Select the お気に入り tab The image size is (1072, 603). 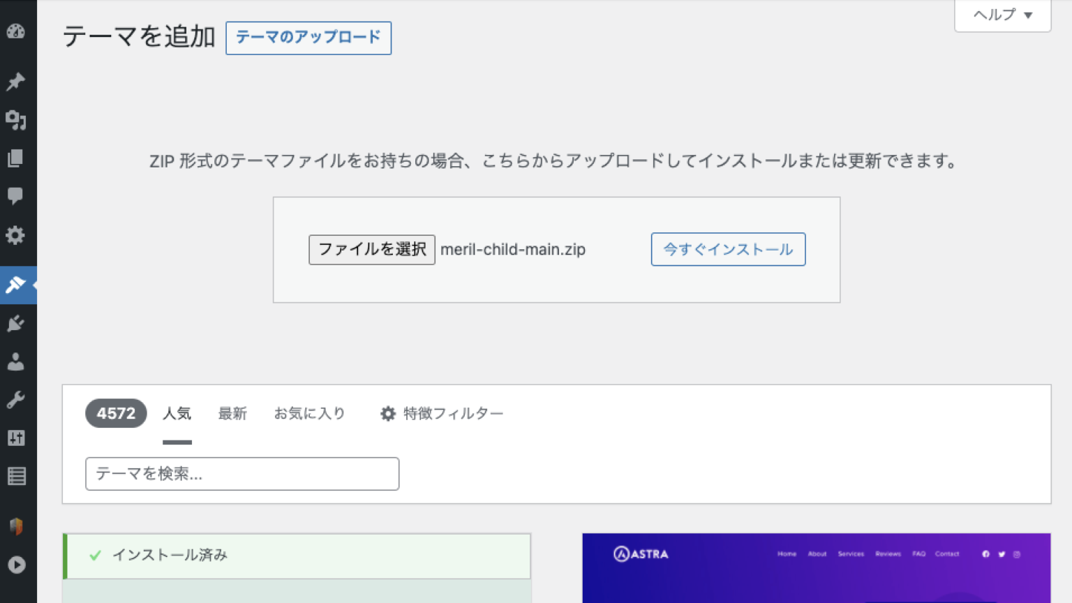point(310,413)
